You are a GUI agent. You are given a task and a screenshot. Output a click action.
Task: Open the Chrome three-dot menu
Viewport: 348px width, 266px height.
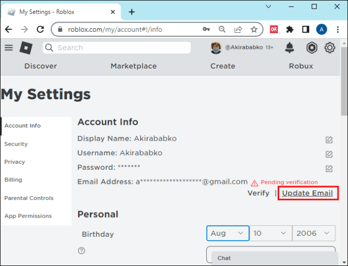(337, 29)
